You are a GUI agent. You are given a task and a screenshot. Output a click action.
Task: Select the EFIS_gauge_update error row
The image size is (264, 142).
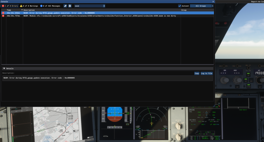pos(79,13)
